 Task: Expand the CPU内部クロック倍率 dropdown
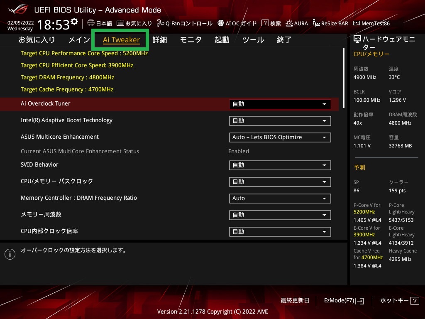(280, 232)
